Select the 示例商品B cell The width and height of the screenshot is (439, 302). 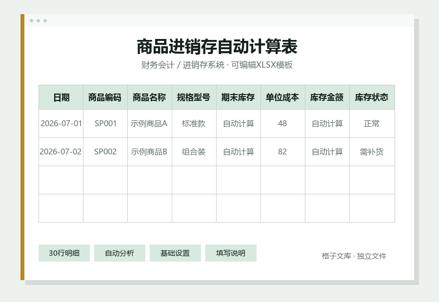[150, 152]
